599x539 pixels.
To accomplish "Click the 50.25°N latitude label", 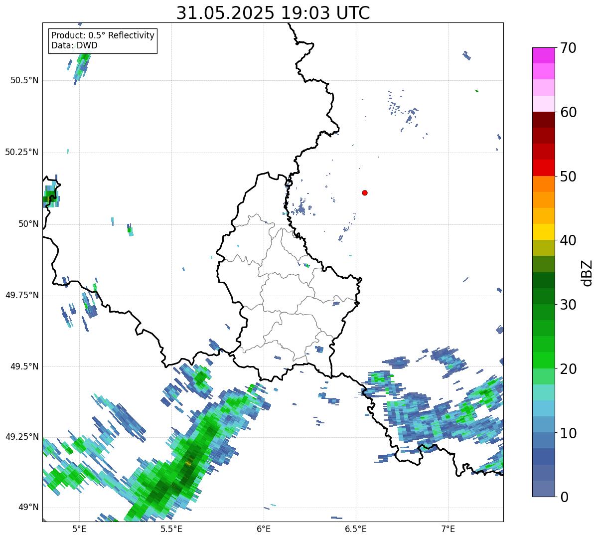I will tap(22, 152).
